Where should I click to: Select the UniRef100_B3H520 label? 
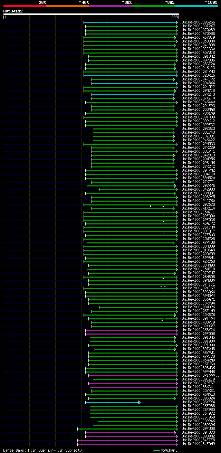coord(198,178)
